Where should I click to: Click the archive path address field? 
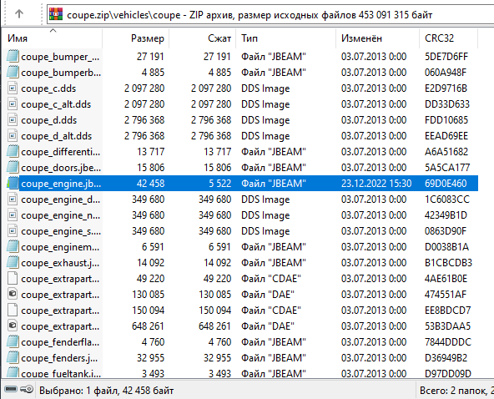click(270, 14)
